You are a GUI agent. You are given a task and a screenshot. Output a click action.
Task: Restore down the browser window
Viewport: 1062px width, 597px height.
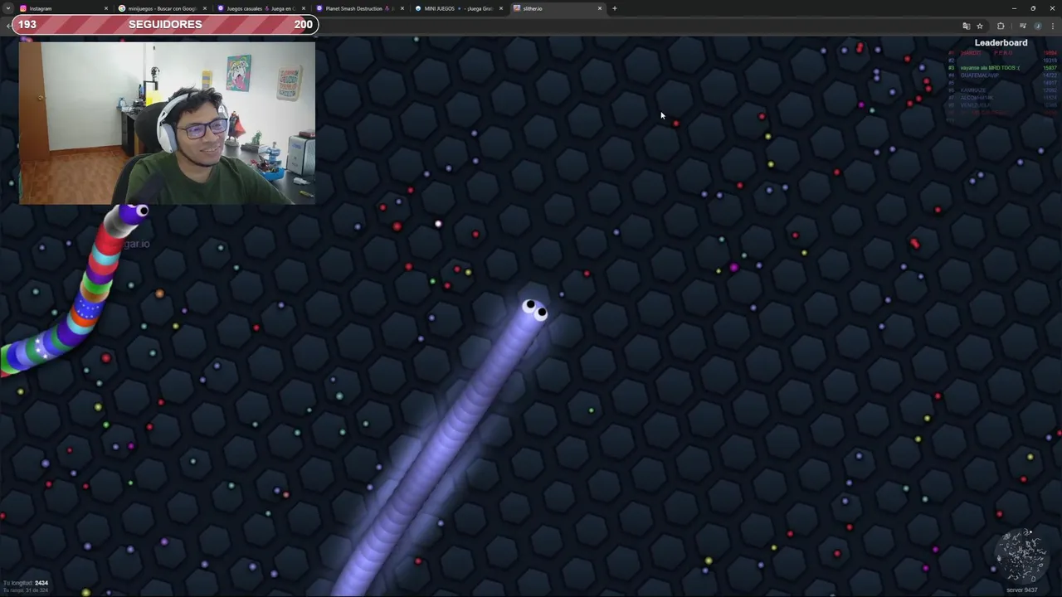click(1033, 8)
